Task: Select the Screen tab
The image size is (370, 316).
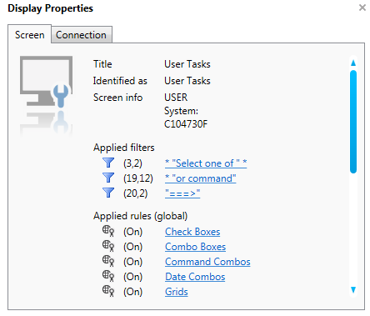Action: pos(29,34)
